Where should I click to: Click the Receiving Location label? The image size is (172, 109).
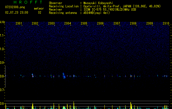(x=64, y=6)
